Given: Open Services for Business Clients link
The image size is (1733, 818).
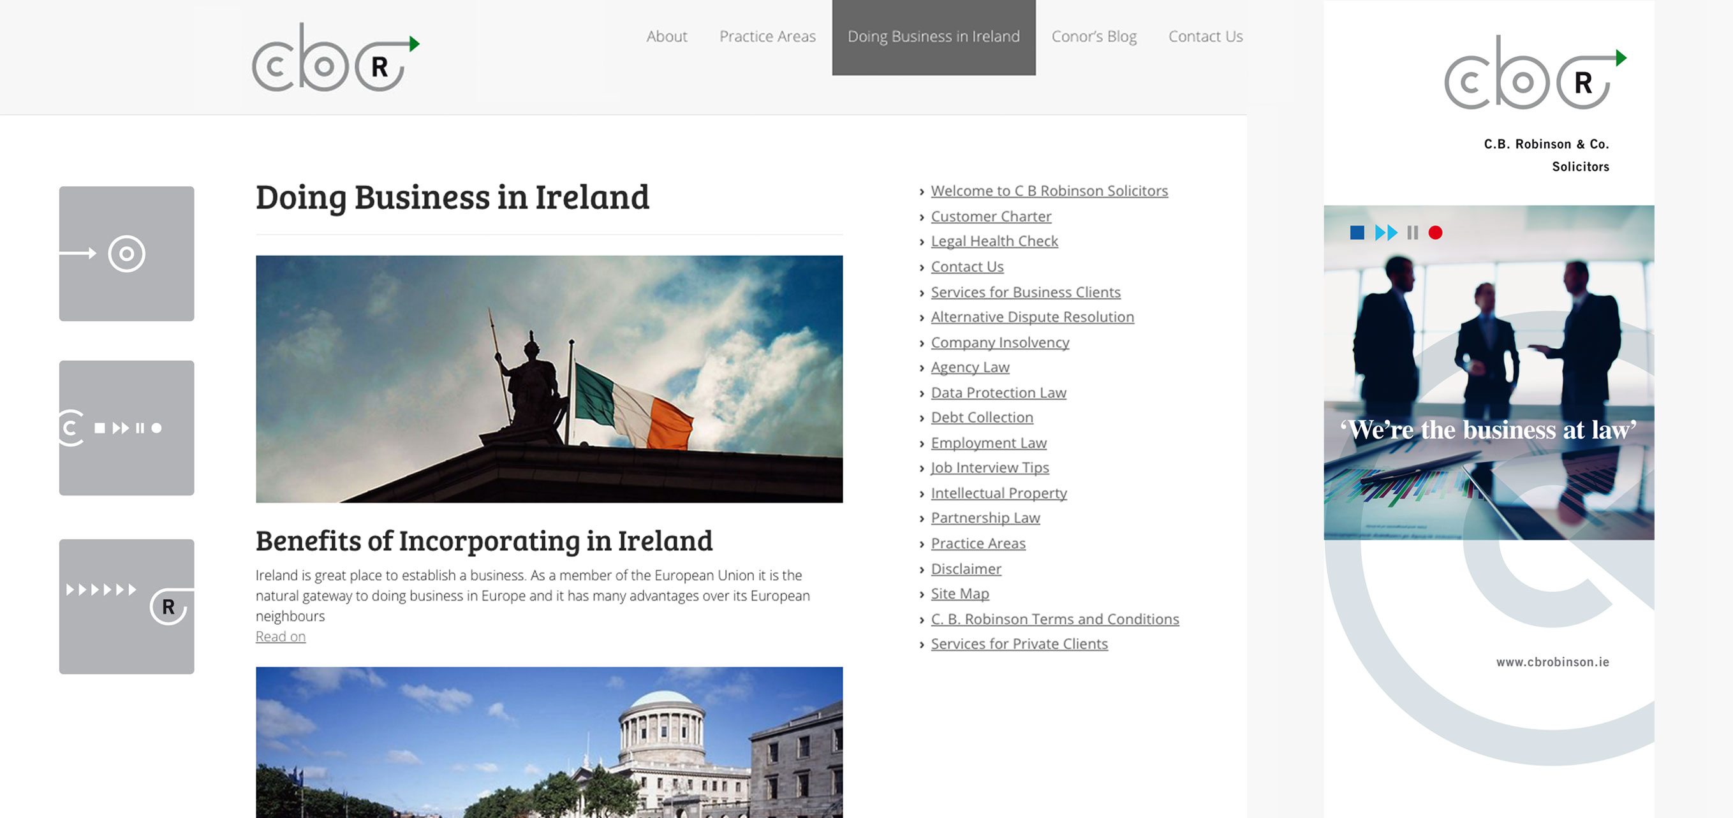Looking at the screenshot, I should point(1025,292).
